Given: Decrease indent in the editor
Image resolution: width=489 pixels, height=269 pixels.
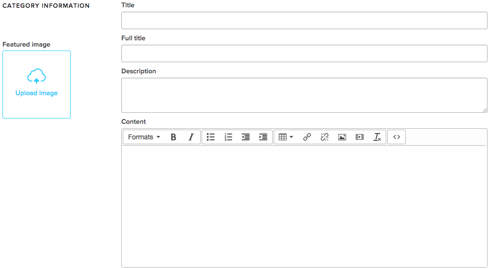Looking at the screenshot, I should tap(246, 137).
